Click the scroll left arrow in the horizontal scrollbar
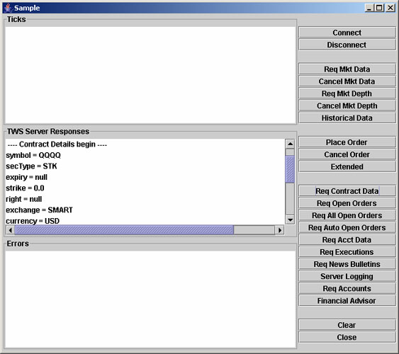The width and height of the screenshot is (399, 354). (11, 230)
